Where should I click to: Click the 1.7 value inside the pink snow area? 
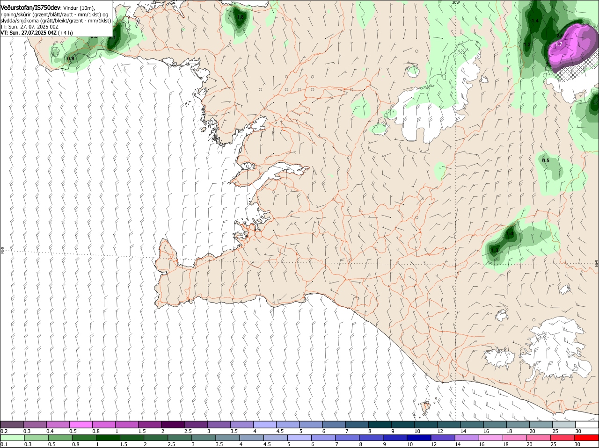[558, 45]
